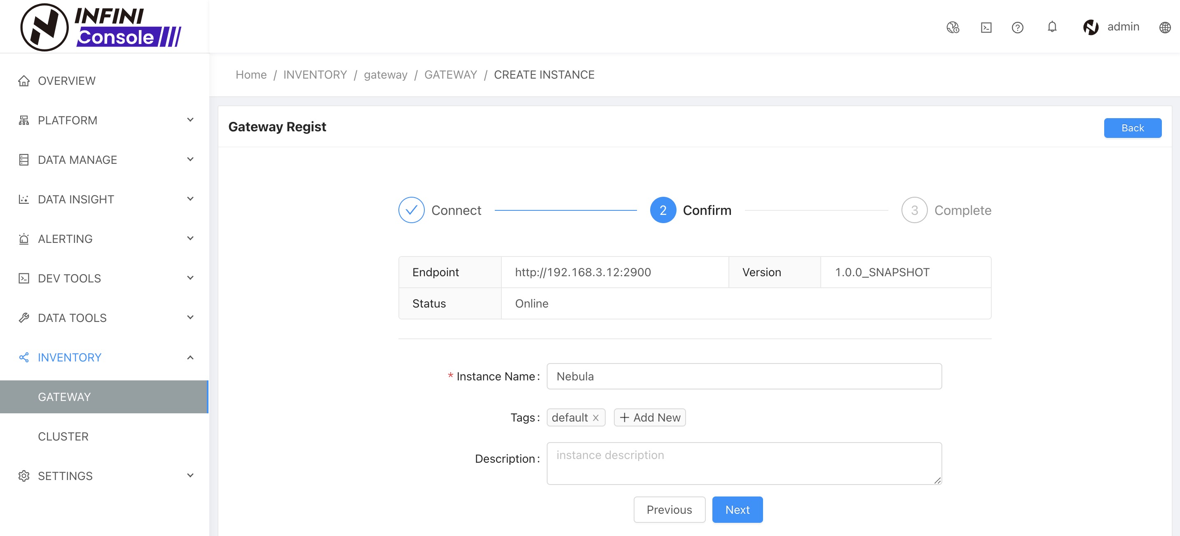Click the admin avatar icon
Image resolution: width=1180 pixels, height=536 pixels.
point(1090,27)
